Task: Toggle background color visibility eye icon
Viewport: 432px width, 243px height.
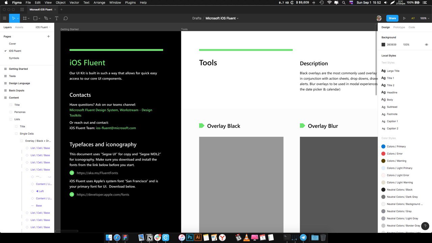Action: (x=427, y=45)
